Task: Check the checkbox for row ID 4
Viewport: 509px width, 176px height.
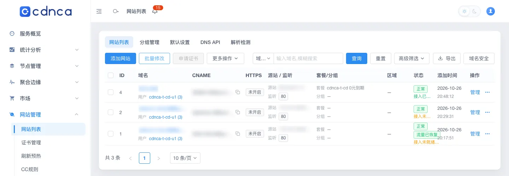Action: [111, 92]
